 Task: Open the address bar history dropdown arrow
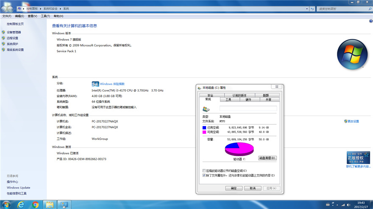point(307,9)
